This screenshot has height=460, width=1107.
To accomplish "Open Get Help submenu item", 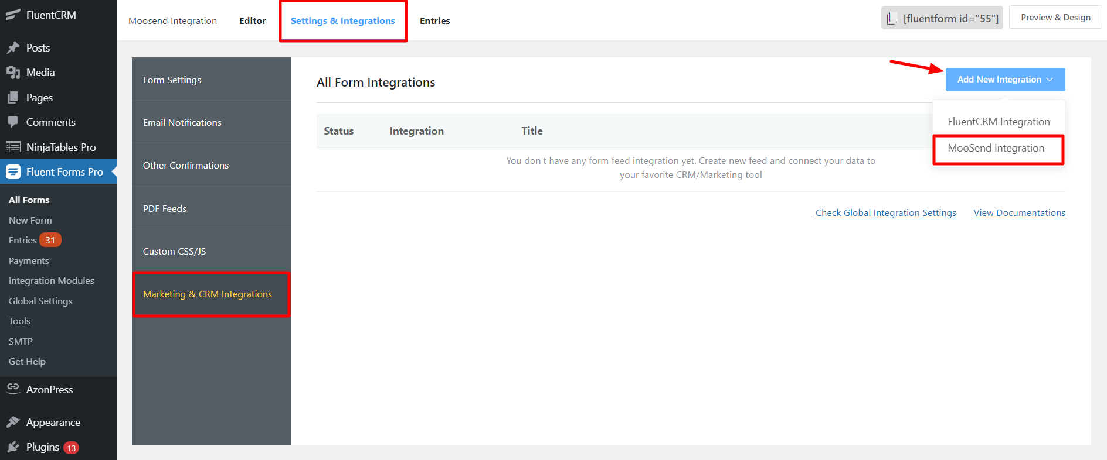I will pos(27,361).
